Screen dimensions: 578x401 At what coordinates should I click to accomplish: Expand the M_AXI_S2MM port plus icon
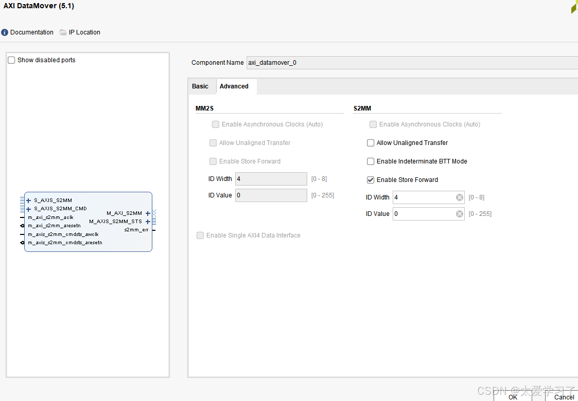(x=148, y=213)
